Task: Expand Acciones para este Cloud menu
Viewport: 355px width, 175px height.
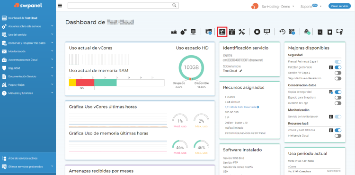Action: pos(28,60)
